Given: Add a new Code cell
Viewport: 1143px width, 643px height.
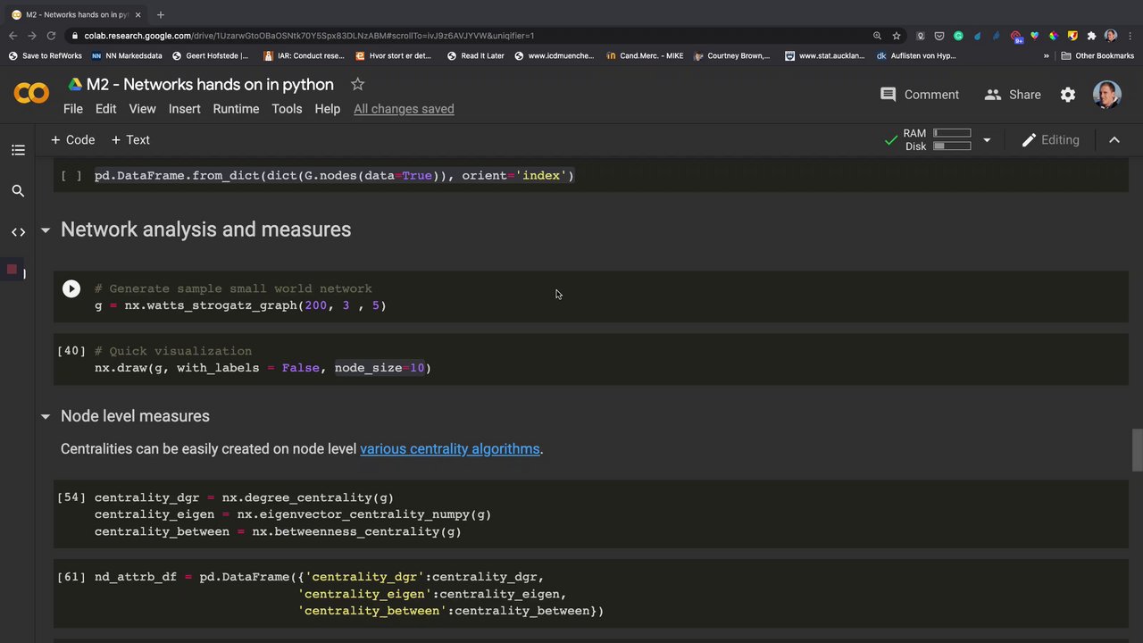Looking at the screenshot, I should pyautogui.click(x=72, y=140).
